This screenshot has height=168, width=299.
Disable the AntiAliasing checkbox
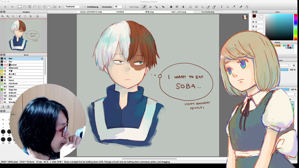click(x=85, y=7)
